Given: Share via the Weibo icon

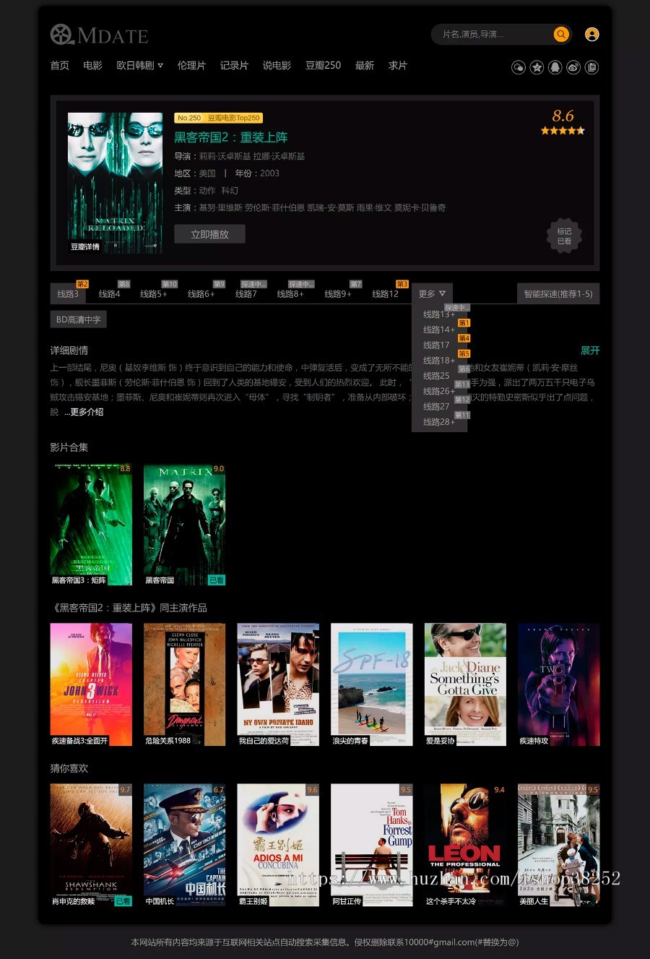Looking at the screenshot, I should coord(573,67).
